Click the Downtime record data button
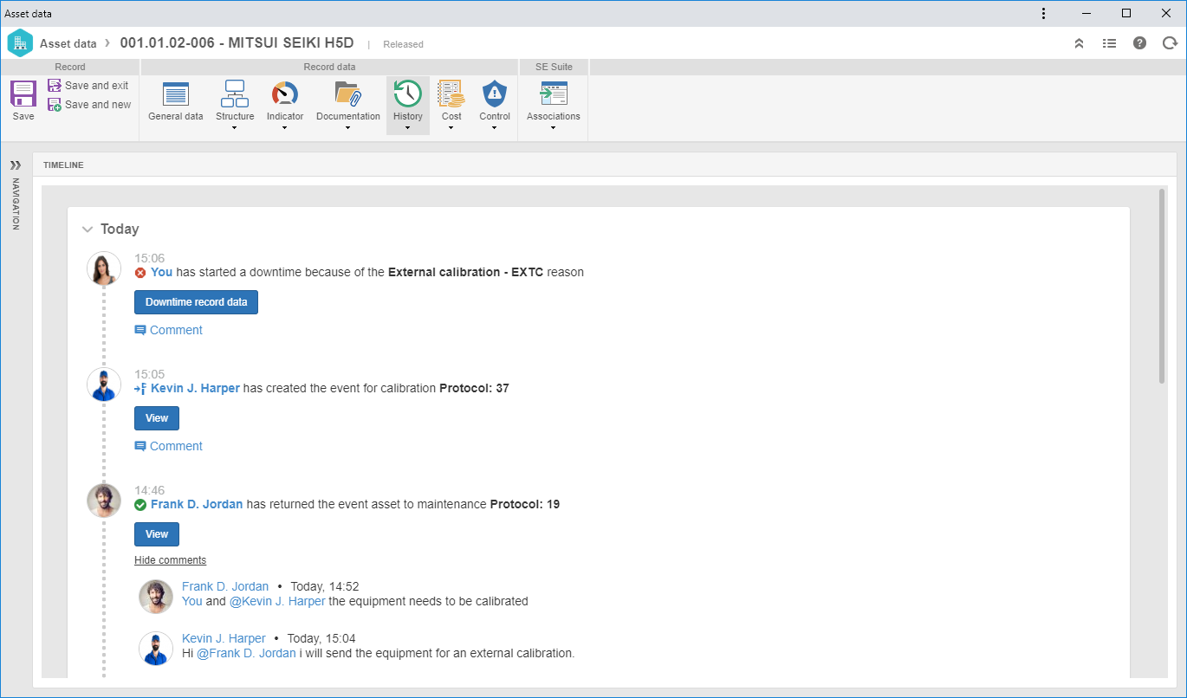 point(196,302)
